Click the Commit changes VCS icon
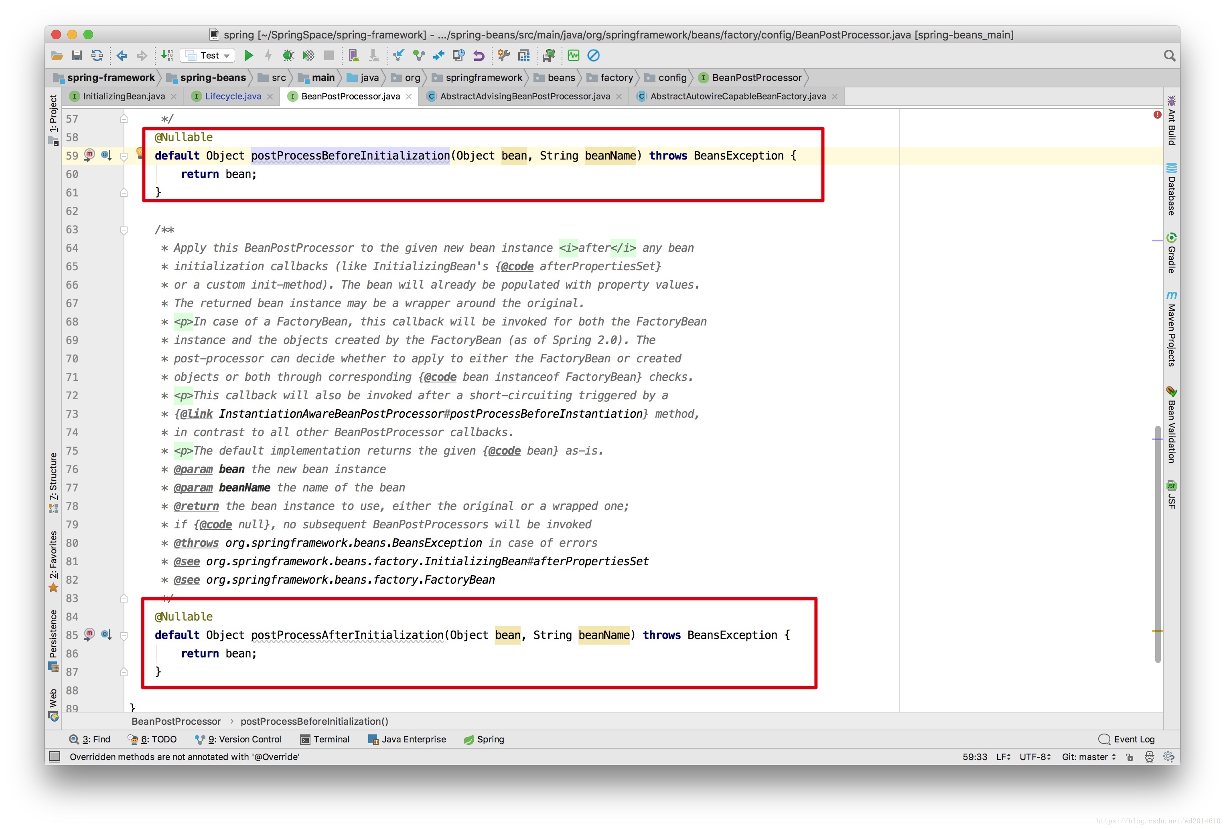1225x829 pixels. click(418, 55)
